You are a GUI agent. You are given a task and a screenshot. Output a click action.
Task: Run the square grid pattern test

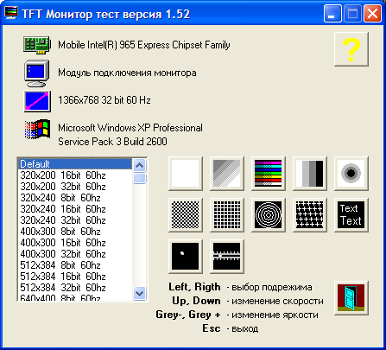[x=227, y=215]
